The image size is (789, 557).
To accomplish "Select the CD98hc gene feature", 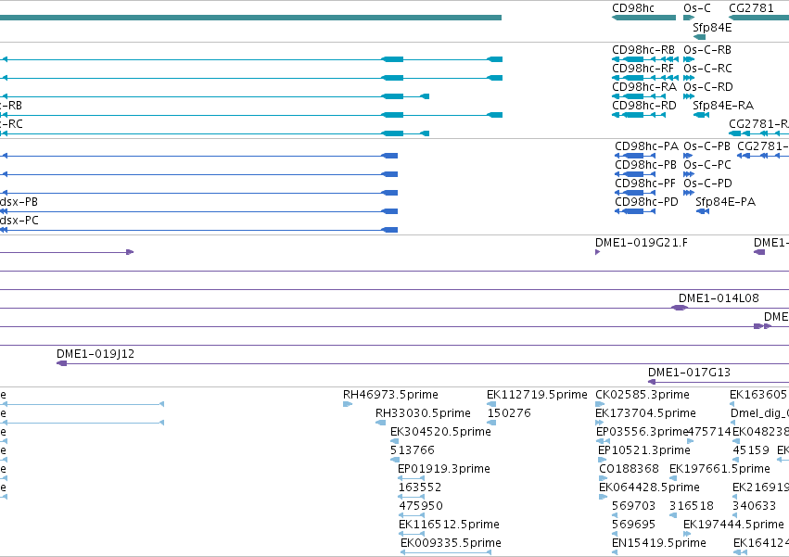I will pos(643,18).
